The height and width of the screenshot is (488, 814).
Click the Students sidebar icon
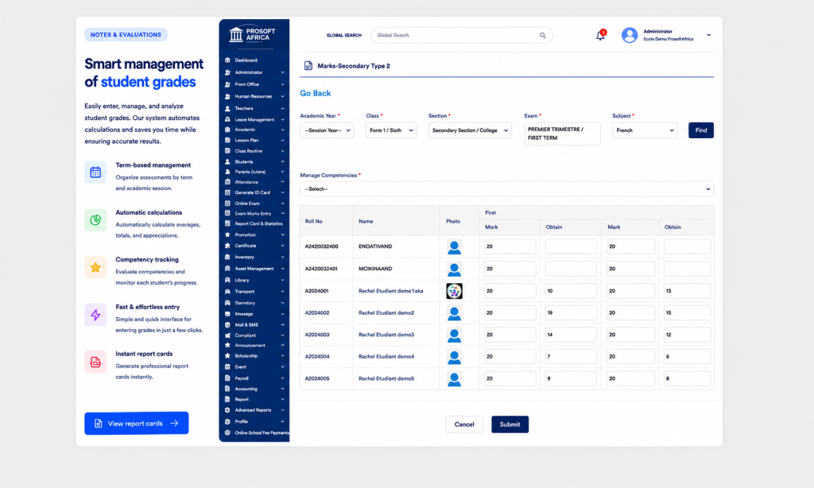point(227,161)
